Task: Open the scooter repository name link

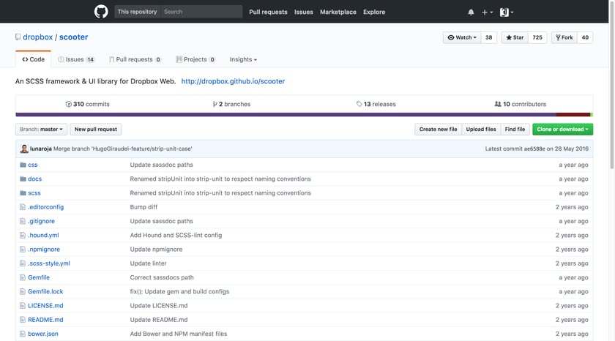Action: tap(74, 37)
